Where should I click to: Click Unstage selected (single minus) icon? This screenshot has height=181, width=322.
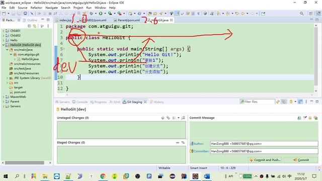178,142
